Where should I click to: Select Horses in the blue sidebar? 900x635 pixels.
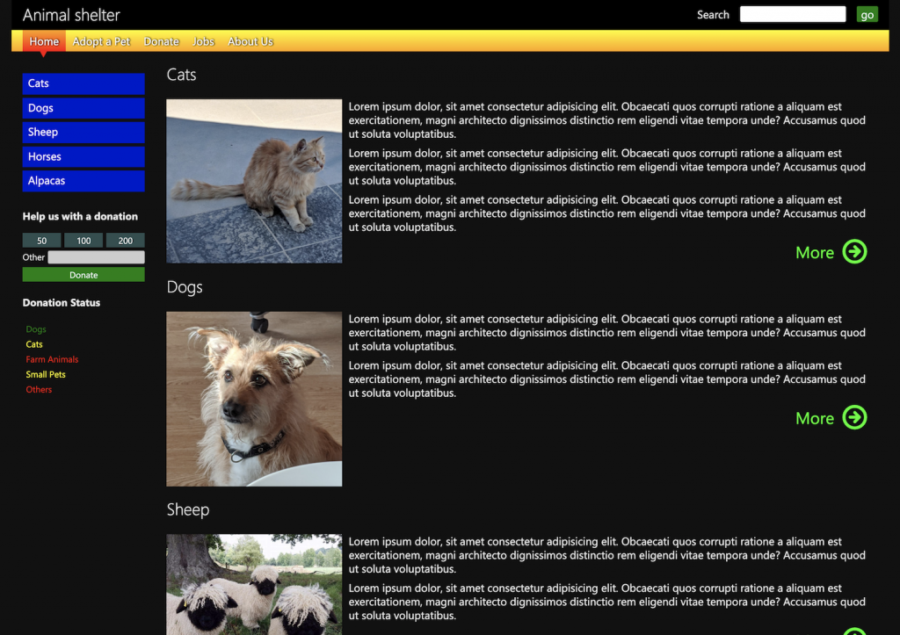click(x=83, y=156)
